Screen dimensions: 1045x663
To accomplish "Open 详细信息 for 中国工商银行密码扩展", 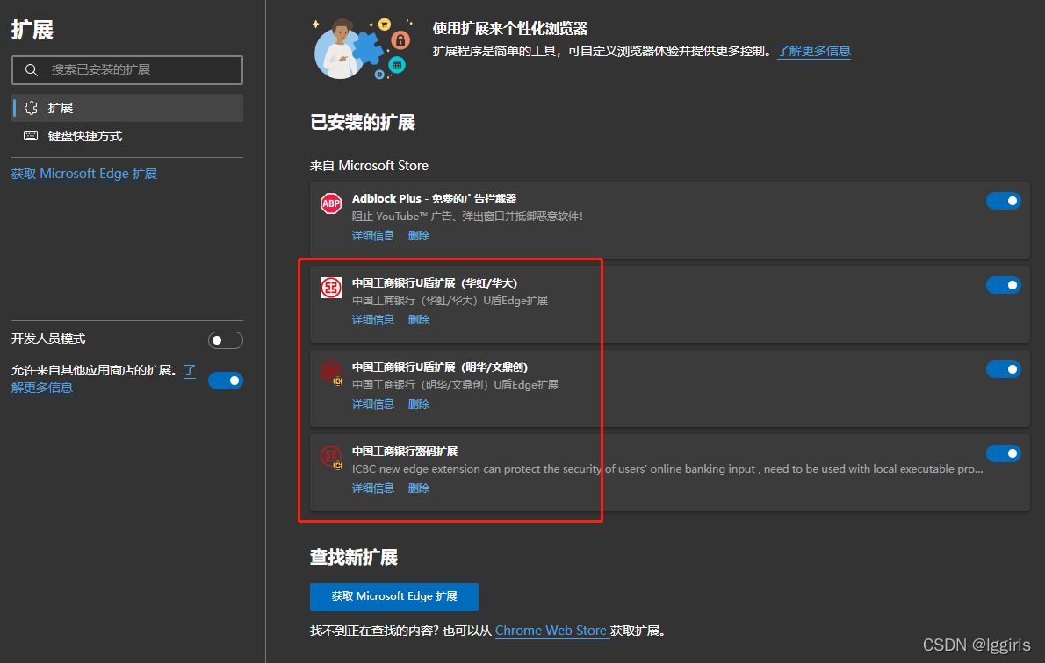I will pyautogui.click(x=372, y=488).
